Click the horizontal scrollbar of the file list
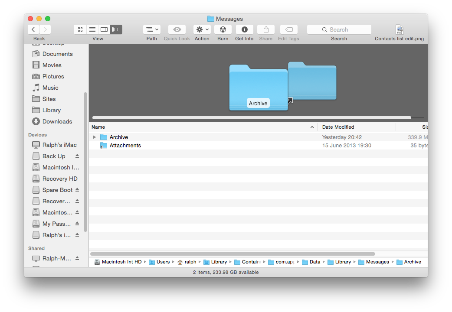The image size is (452, 312). 233,254
